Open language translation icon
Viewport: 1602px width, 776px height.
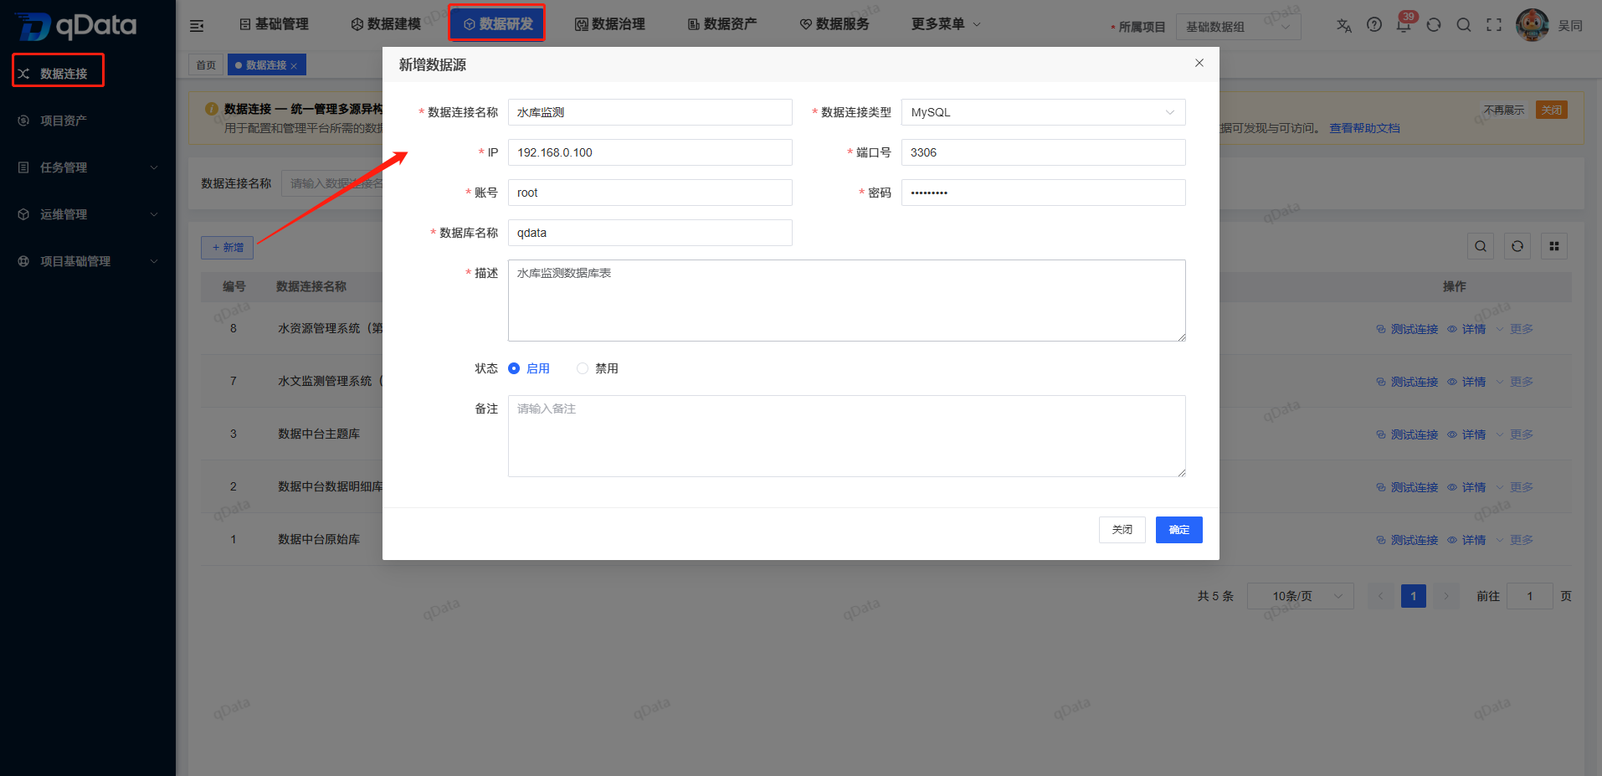pyautogui.click(x=1344, y=25)
